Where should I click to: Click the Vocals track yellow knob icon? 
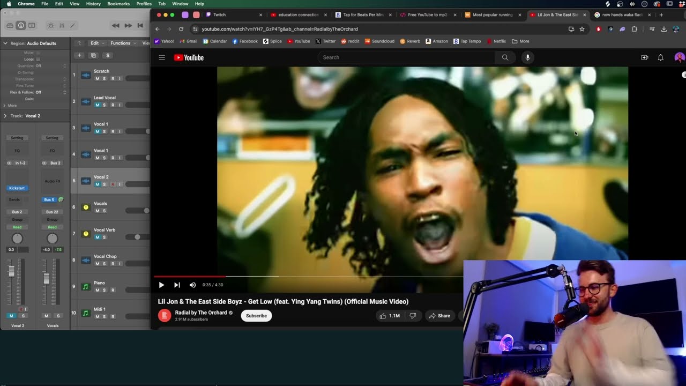click(x=86, y=207)
